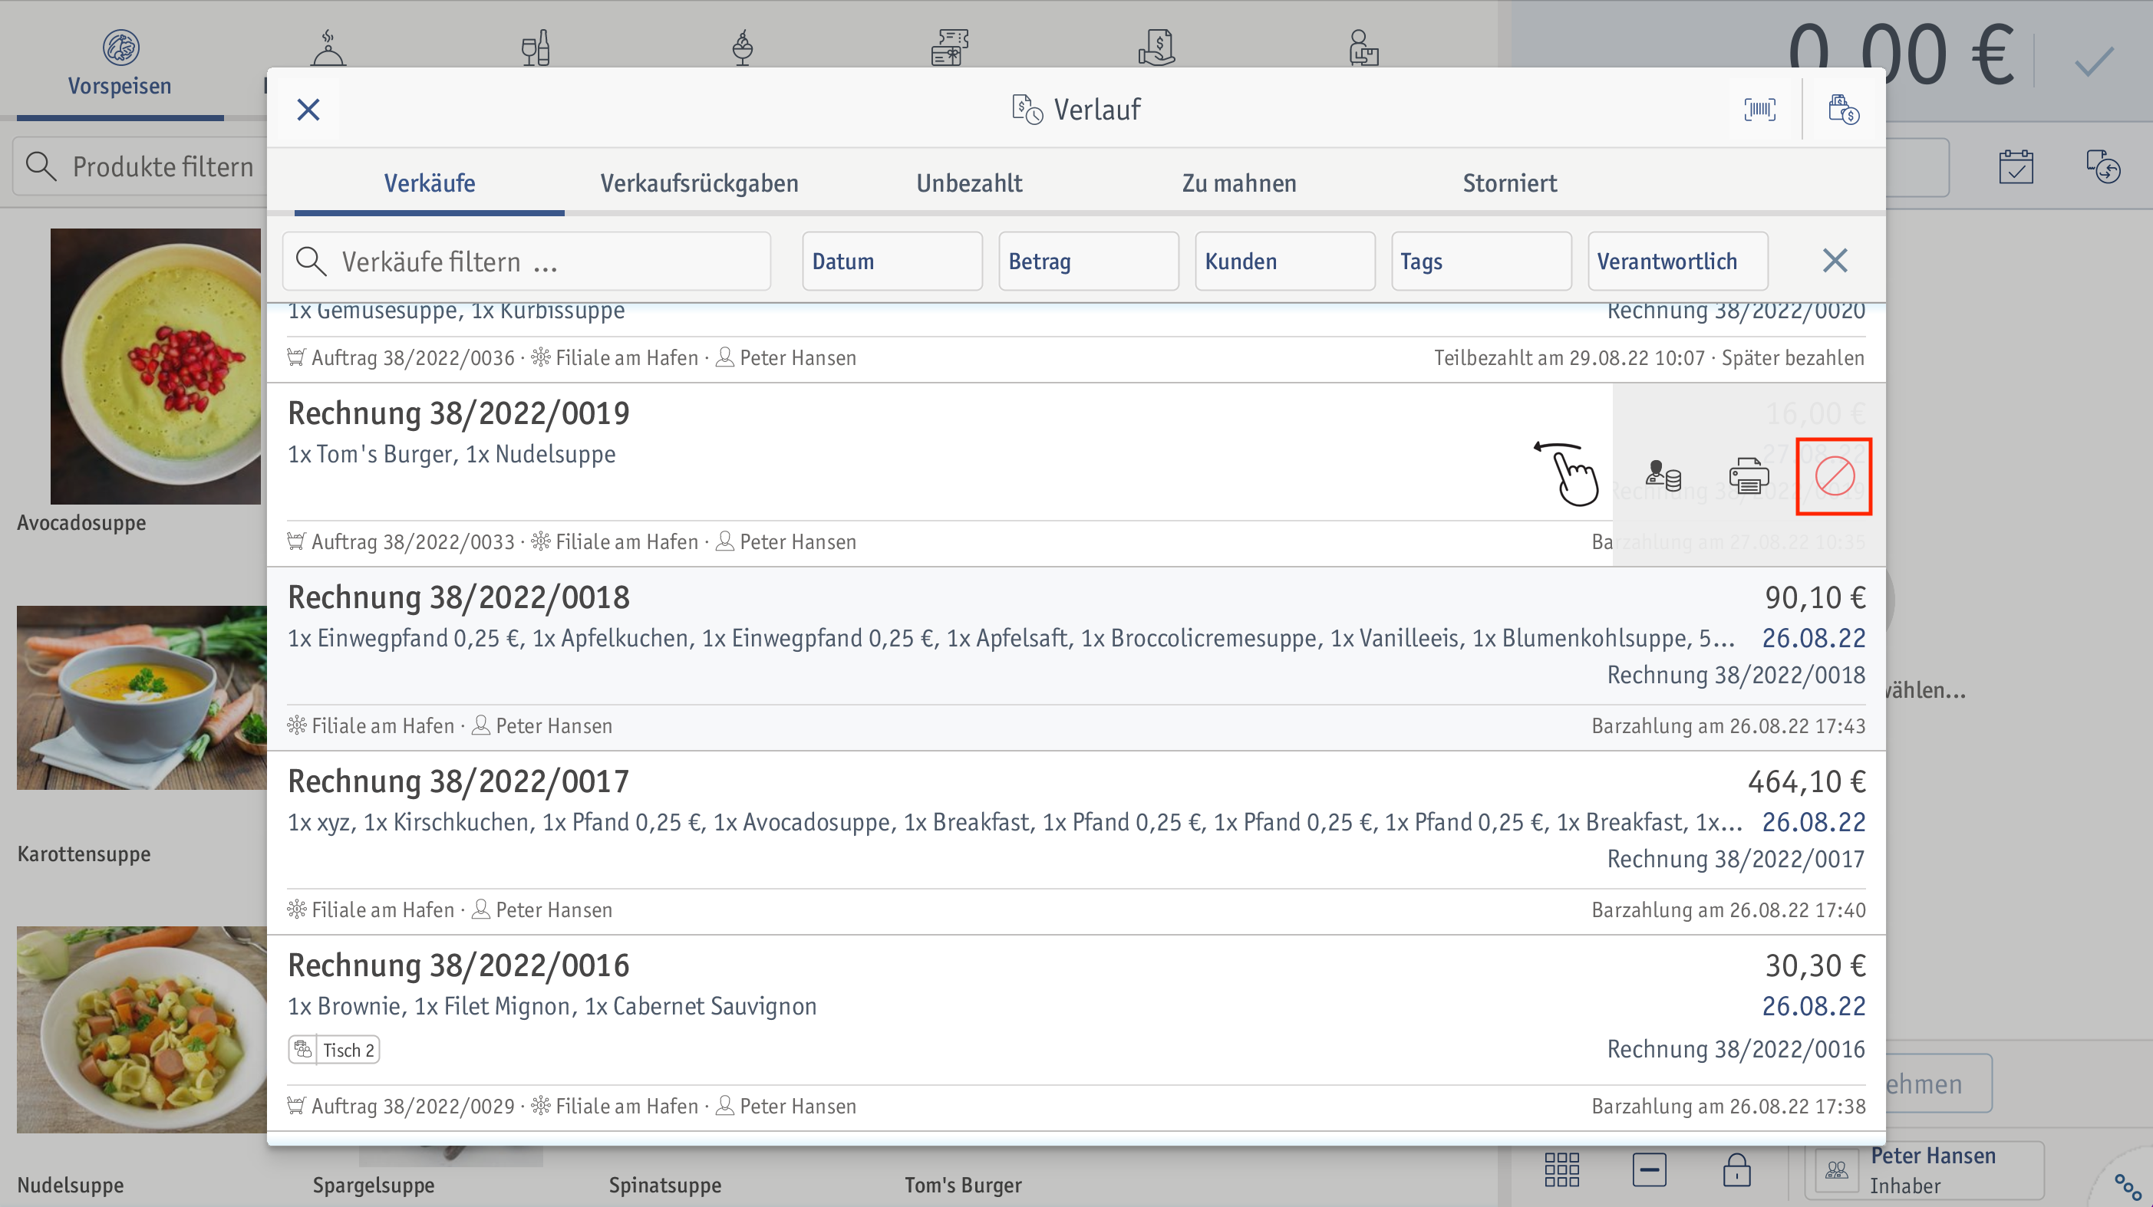Open the history refresh document icon at right
Screen dimensions: 2153x1207
2103,167
